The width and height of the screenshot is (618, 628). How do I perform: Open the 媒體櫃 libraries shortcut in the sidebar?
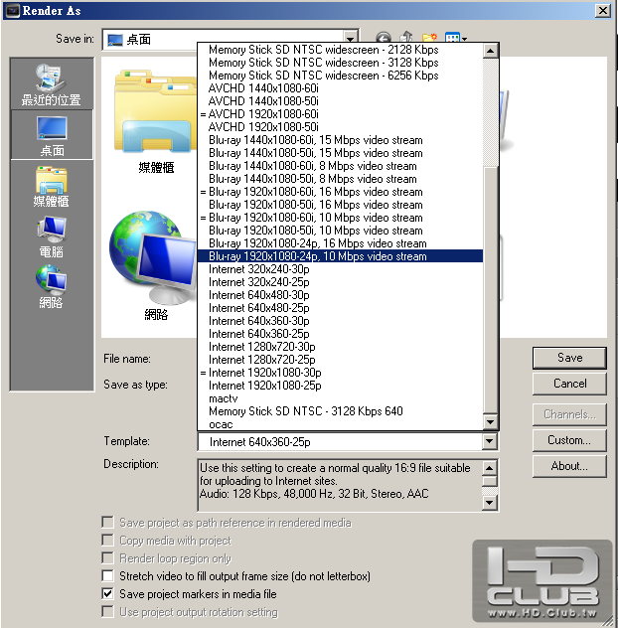[52, 186]
